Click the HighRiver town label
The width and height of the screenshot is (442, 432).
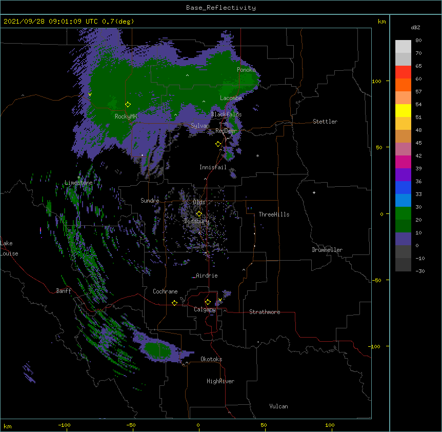(x=220, y=381)
